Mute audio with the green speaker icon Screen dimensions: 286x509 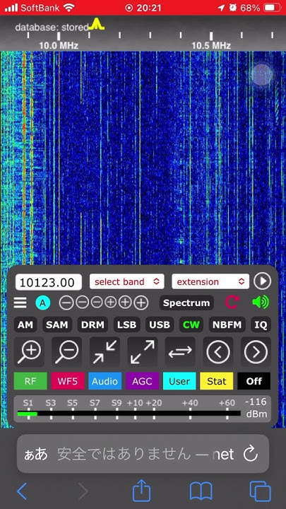pyautogui.click(x=261, y=303)
